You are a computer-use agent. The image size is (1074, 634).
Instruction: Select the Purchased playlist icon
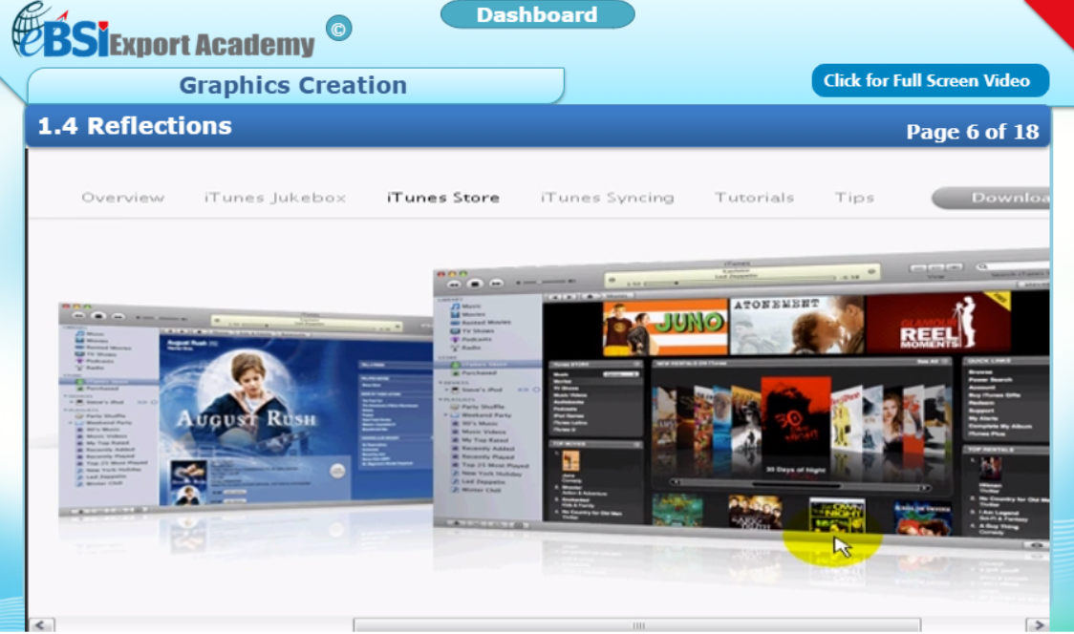455,373
